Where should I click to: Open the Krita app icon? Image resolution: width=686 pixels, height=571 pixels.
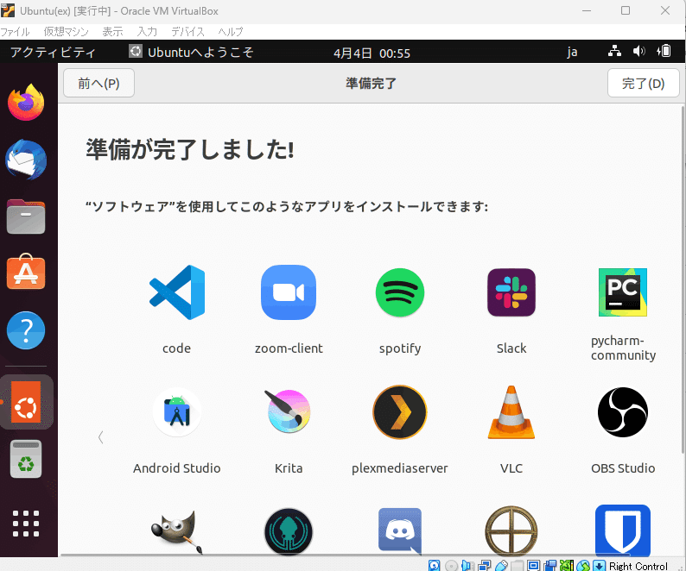pyautogui.click(x=289, y=411)
